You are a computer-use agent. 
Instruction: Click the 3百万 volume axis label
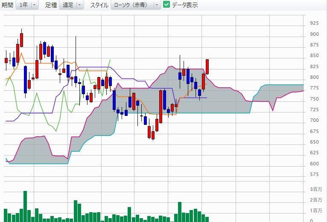(316, 189)
